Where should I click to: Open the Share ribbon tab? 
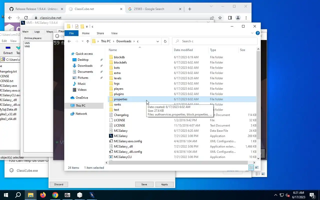pyautogui.click(x=100, y=33)
